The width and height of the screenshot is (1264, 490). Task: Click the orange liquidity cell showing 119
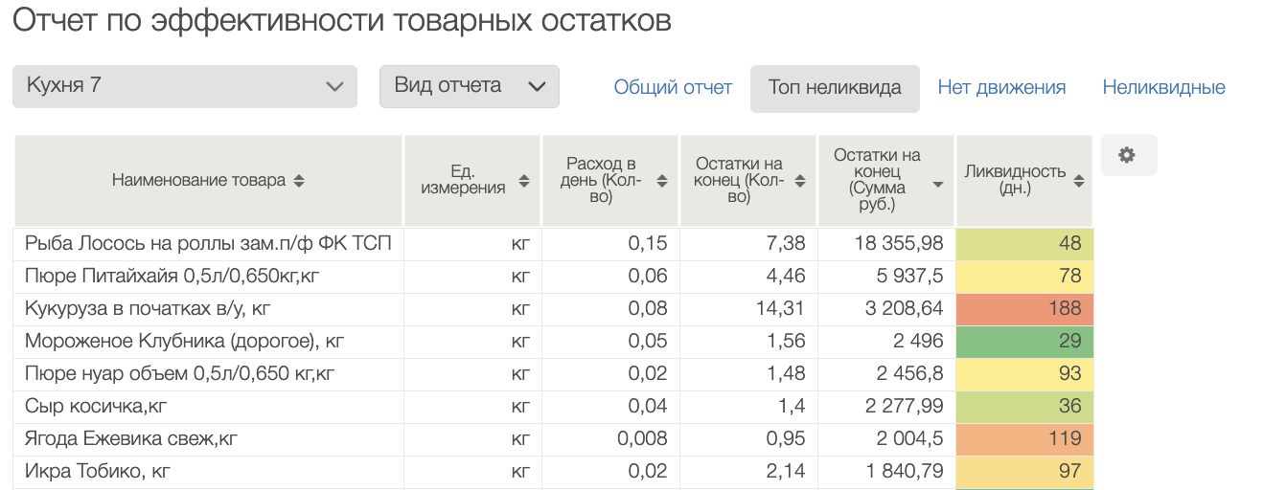coord(1024,438)
